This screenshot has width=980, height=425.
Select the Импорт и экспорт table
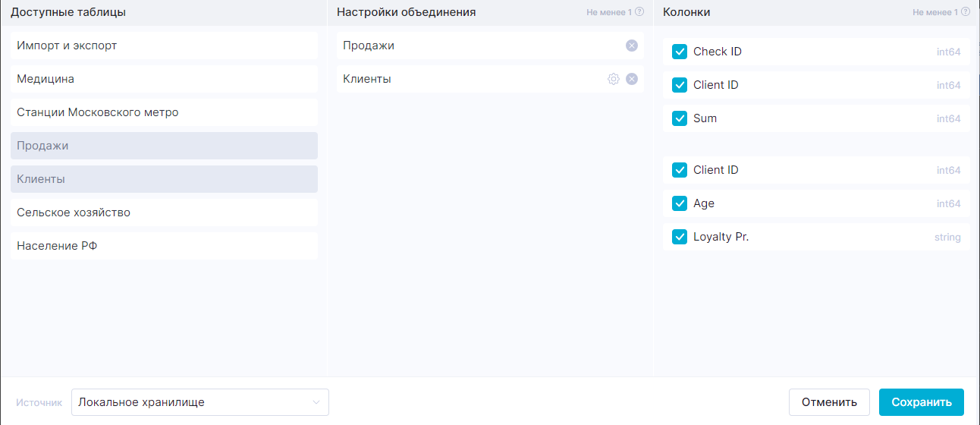(x=164, y=46)
